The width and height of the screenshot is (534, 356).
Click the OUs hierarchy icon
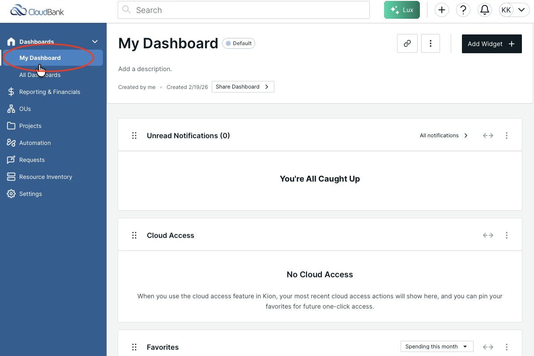[11, 109]
